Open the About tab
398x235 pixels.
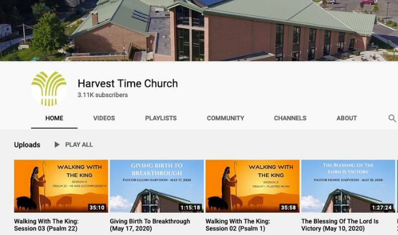(x=347, y=118)
